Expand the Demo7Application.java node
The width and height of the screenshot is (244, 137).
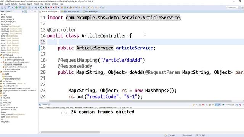pyautogui.click(x=3, y=60)
